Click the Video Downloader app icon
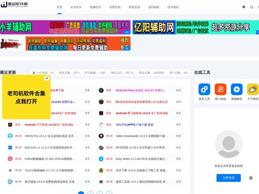 101,136
